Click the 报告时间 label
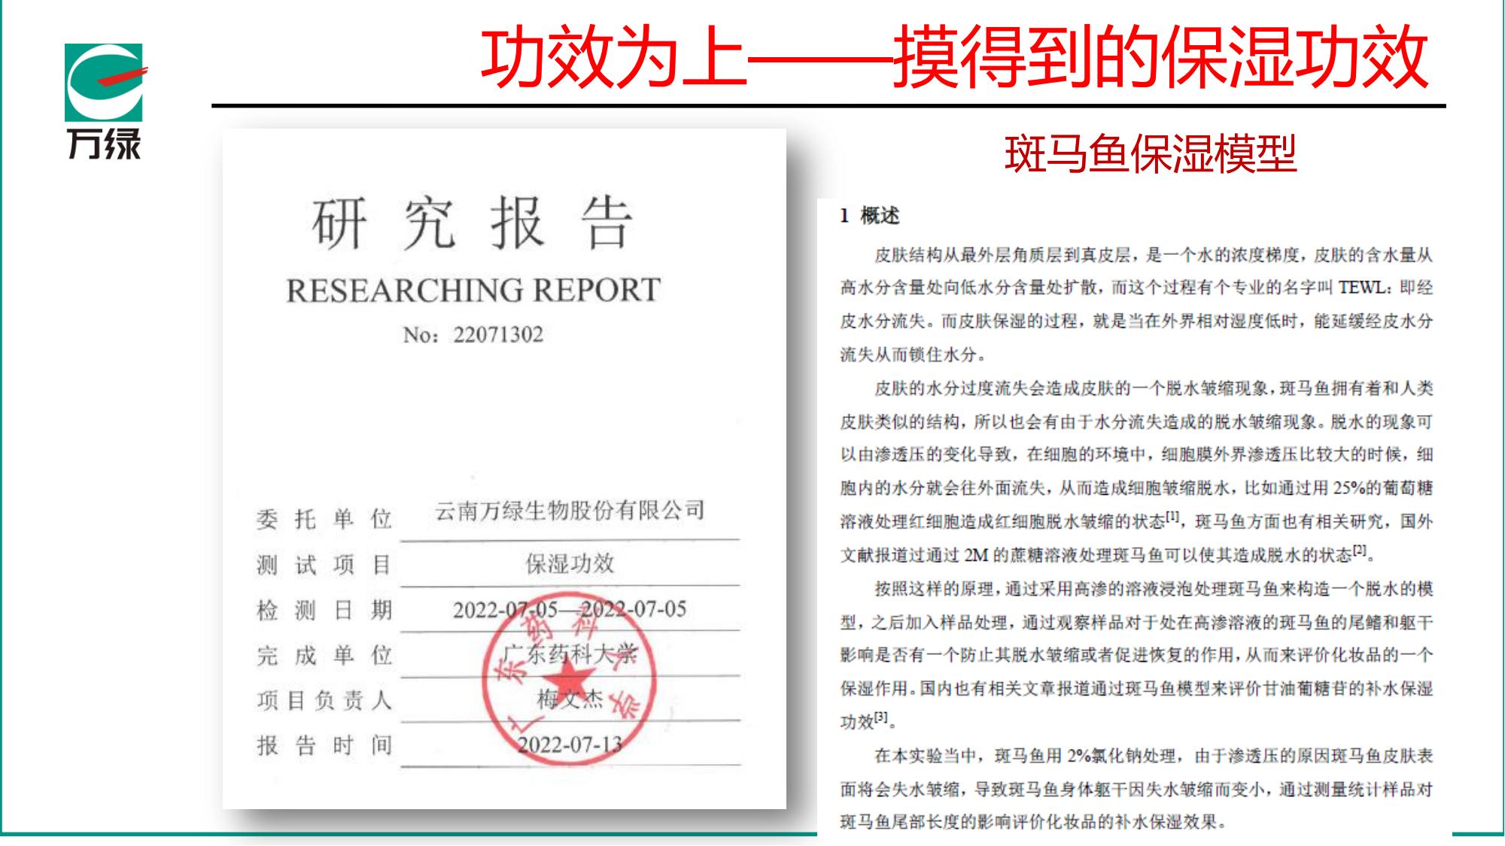Screen dimensions: 1505x846 [x=324, y=745]
